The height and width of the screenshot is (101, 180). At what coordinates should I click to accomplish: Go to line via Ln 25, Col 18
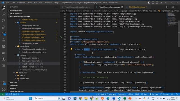106,94
